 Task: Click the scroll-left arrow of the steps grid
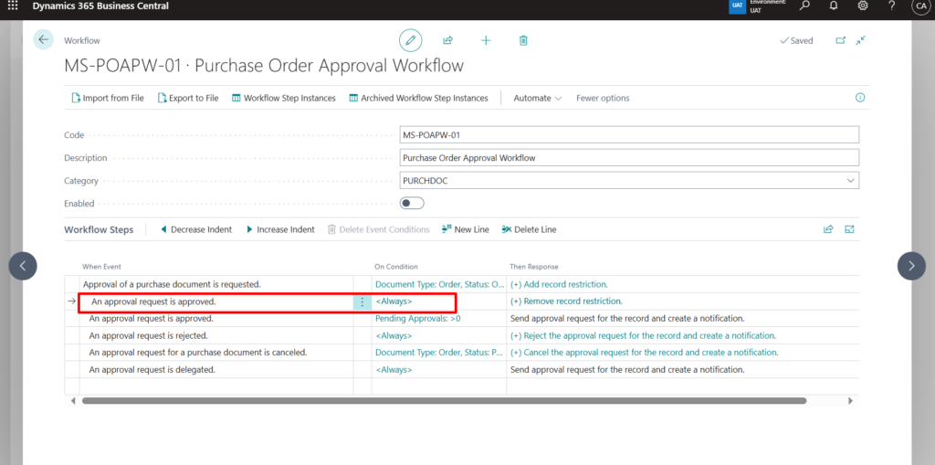coord(73,401)
